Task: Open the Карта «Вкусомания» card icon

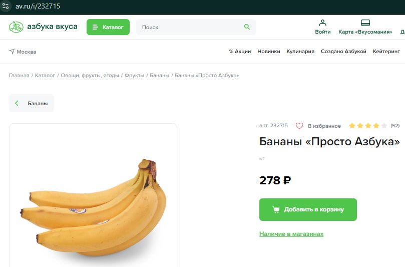Action: pyautogui.click(x=365, y=23)
